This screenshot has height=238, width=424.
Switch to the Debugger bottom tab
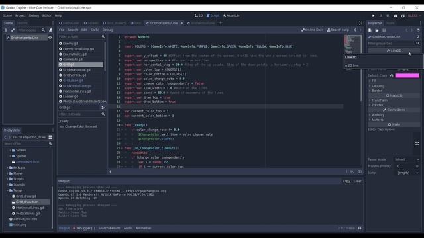pyautogui.click(x=84, y=228)
